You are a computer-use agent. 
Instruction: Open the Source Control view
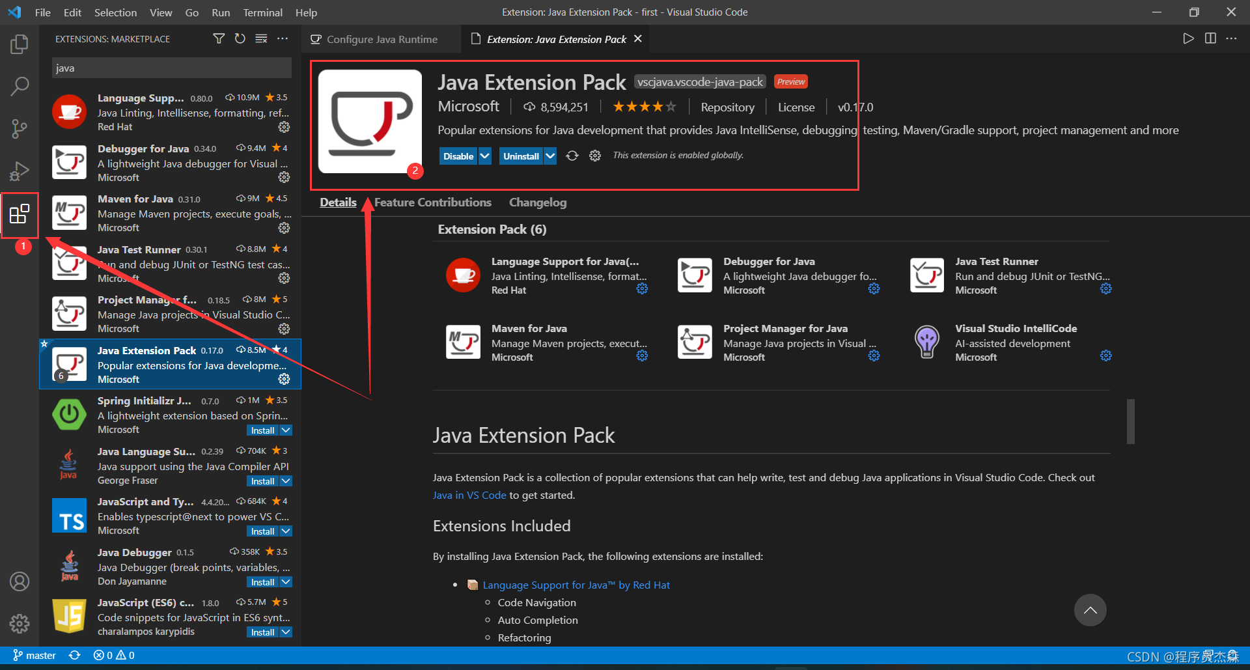[x=20, y=128]
